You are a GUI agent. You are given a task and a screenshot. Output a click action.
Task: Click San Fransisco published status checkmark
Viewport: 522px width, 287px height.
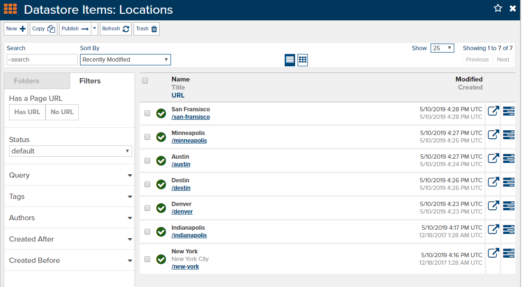161,113
